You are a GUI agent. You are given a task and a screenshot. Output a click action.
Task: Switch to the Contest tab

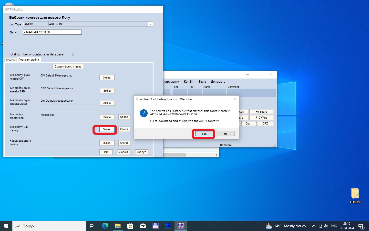point(11,60)
